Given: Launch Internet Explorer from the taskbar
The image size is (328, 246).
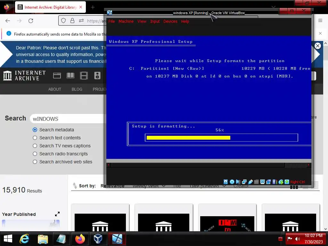Looking at the screenshot, I should (24, 239).
